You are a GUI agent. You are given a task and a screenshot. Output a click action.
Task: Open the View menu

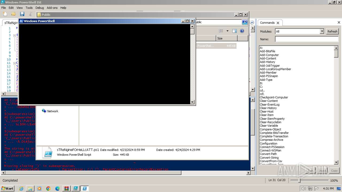pos(20,8)
